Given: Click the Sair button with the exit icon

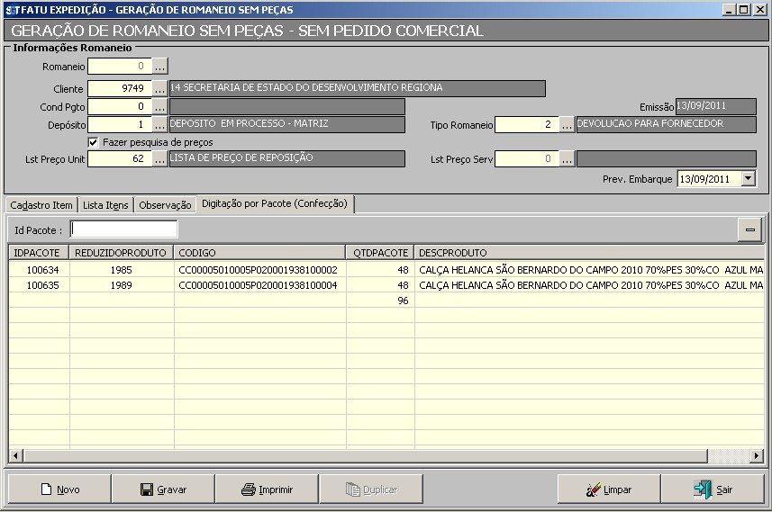Looking at the screenshot, I should [x=712, y=490].
